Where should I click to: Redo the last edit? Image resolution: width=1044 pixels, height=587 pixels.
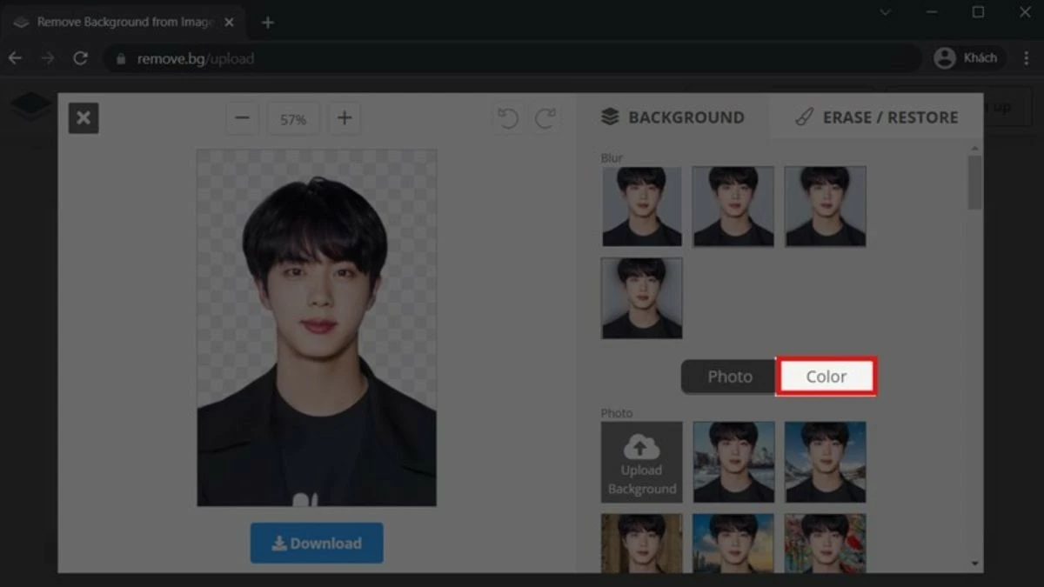pos(546,117)
